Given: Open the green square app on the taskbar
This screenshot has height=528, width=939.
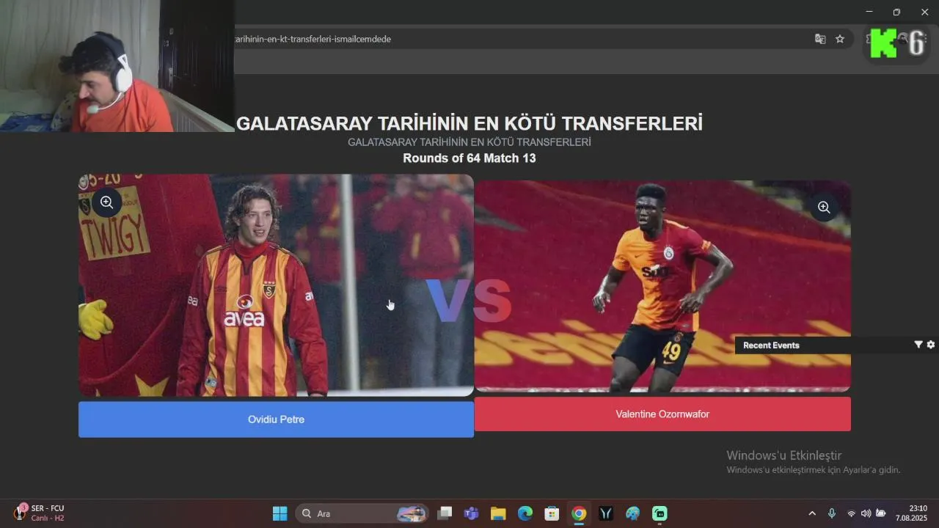Looking at the screenshot, I should [660, 513].
